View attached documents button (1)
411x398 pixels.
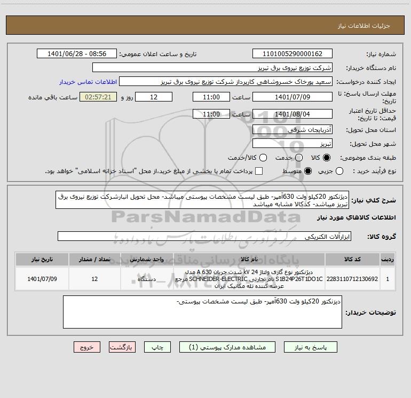pos(227,347)
